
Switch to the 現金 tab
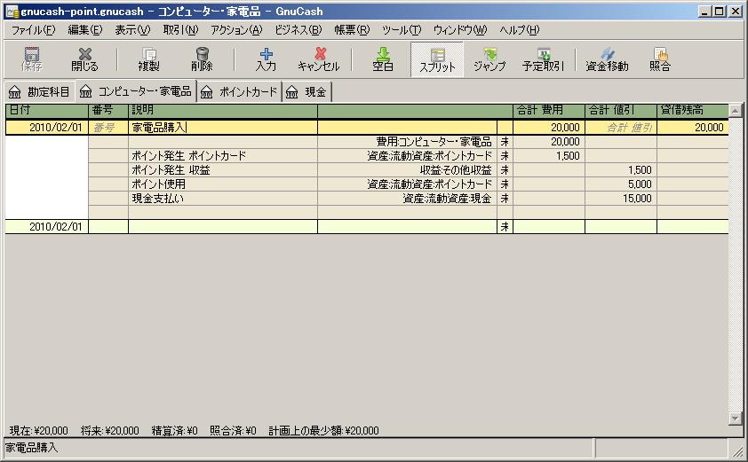point(306,92)
